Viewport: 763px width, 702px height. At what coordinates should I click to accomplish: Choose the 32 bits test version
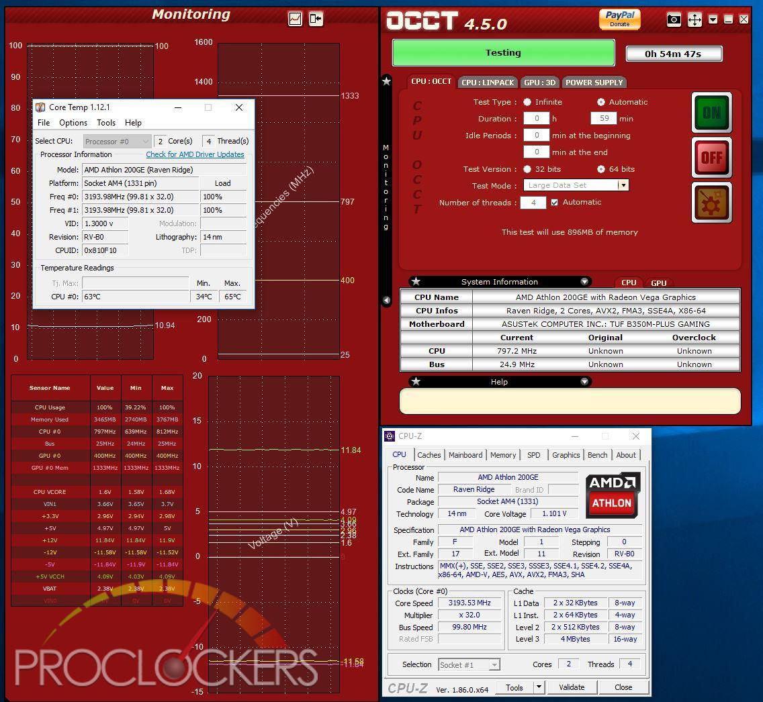(527, 169)
